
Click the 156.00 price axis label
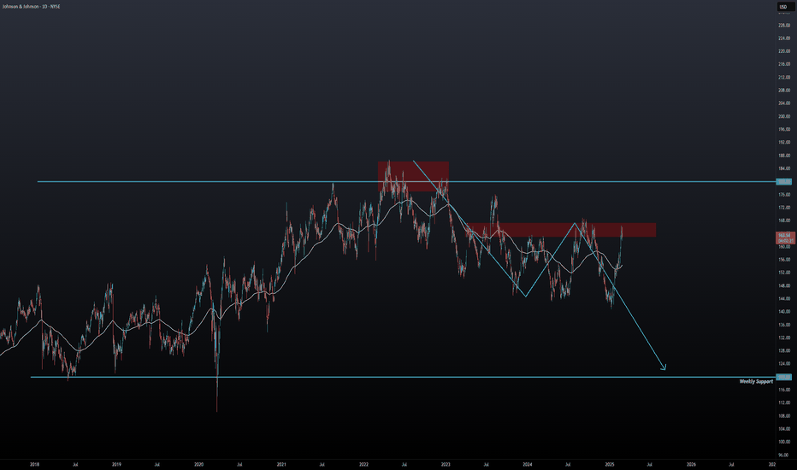point(784,260)
